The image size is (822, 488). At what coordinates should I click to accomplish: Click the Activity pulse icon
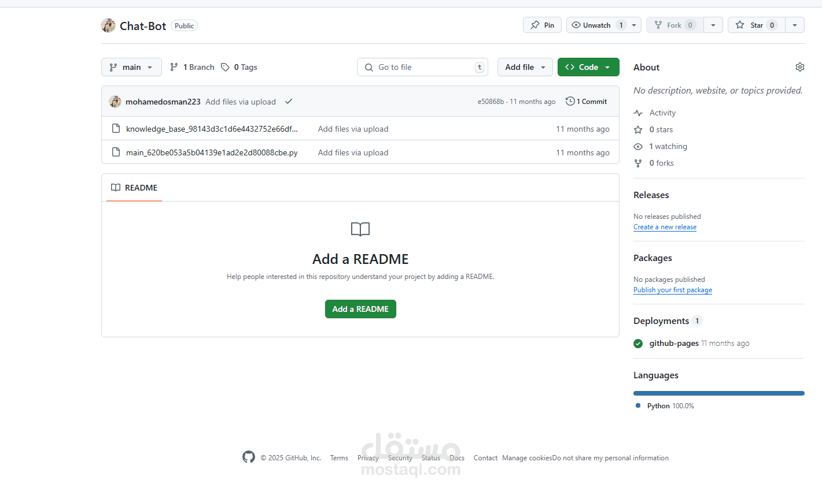[x=638, y=113]
